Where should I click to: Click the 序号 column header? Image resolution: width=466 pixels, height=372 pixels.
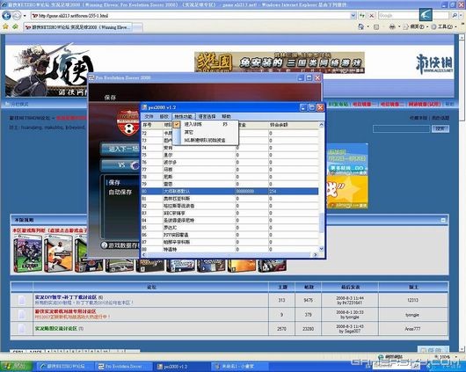pyautogui.click(x=151, y=125)
